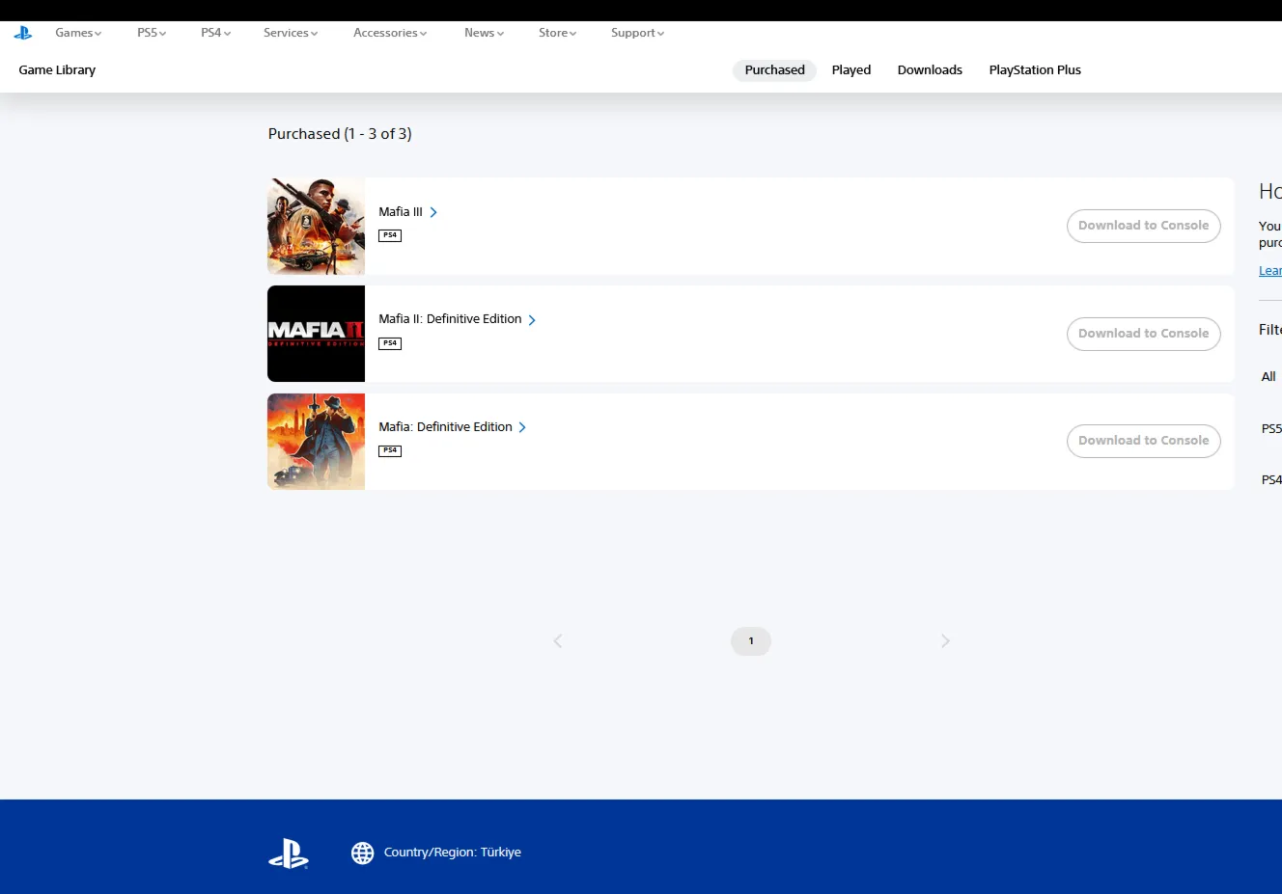Switch to the Played tab

(850, 70)
